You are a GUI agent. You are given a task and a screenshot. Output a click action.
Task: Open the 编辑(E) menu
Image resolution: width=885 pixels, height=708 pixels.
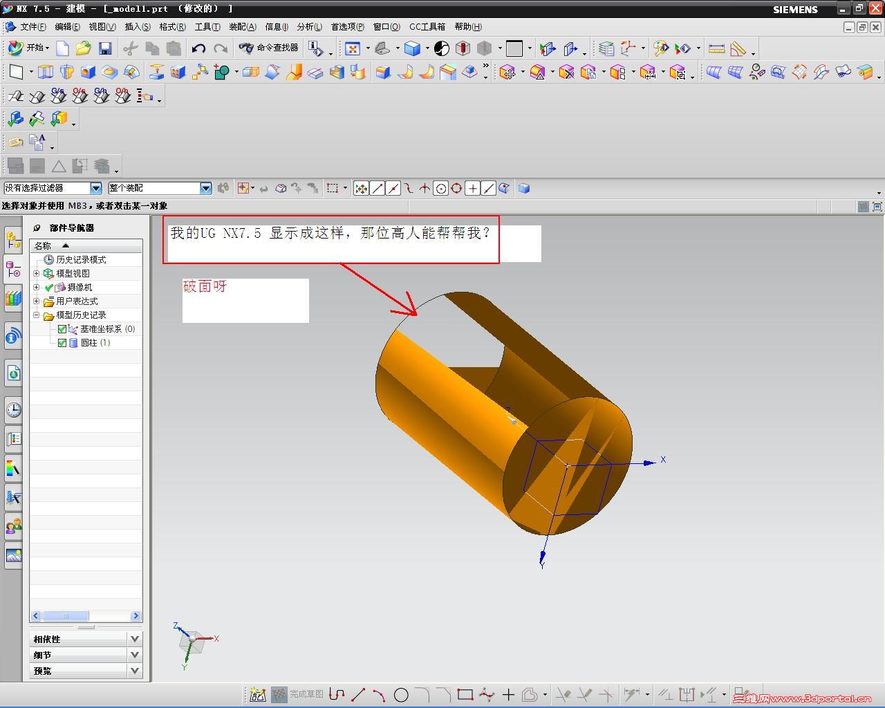pyautogui.click(x=67, y=27)
